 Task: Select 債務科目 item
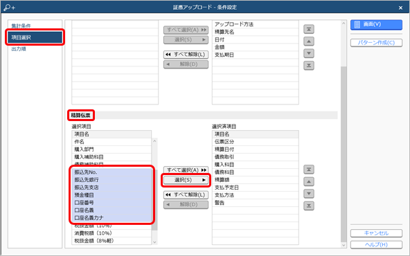[255, 172]
